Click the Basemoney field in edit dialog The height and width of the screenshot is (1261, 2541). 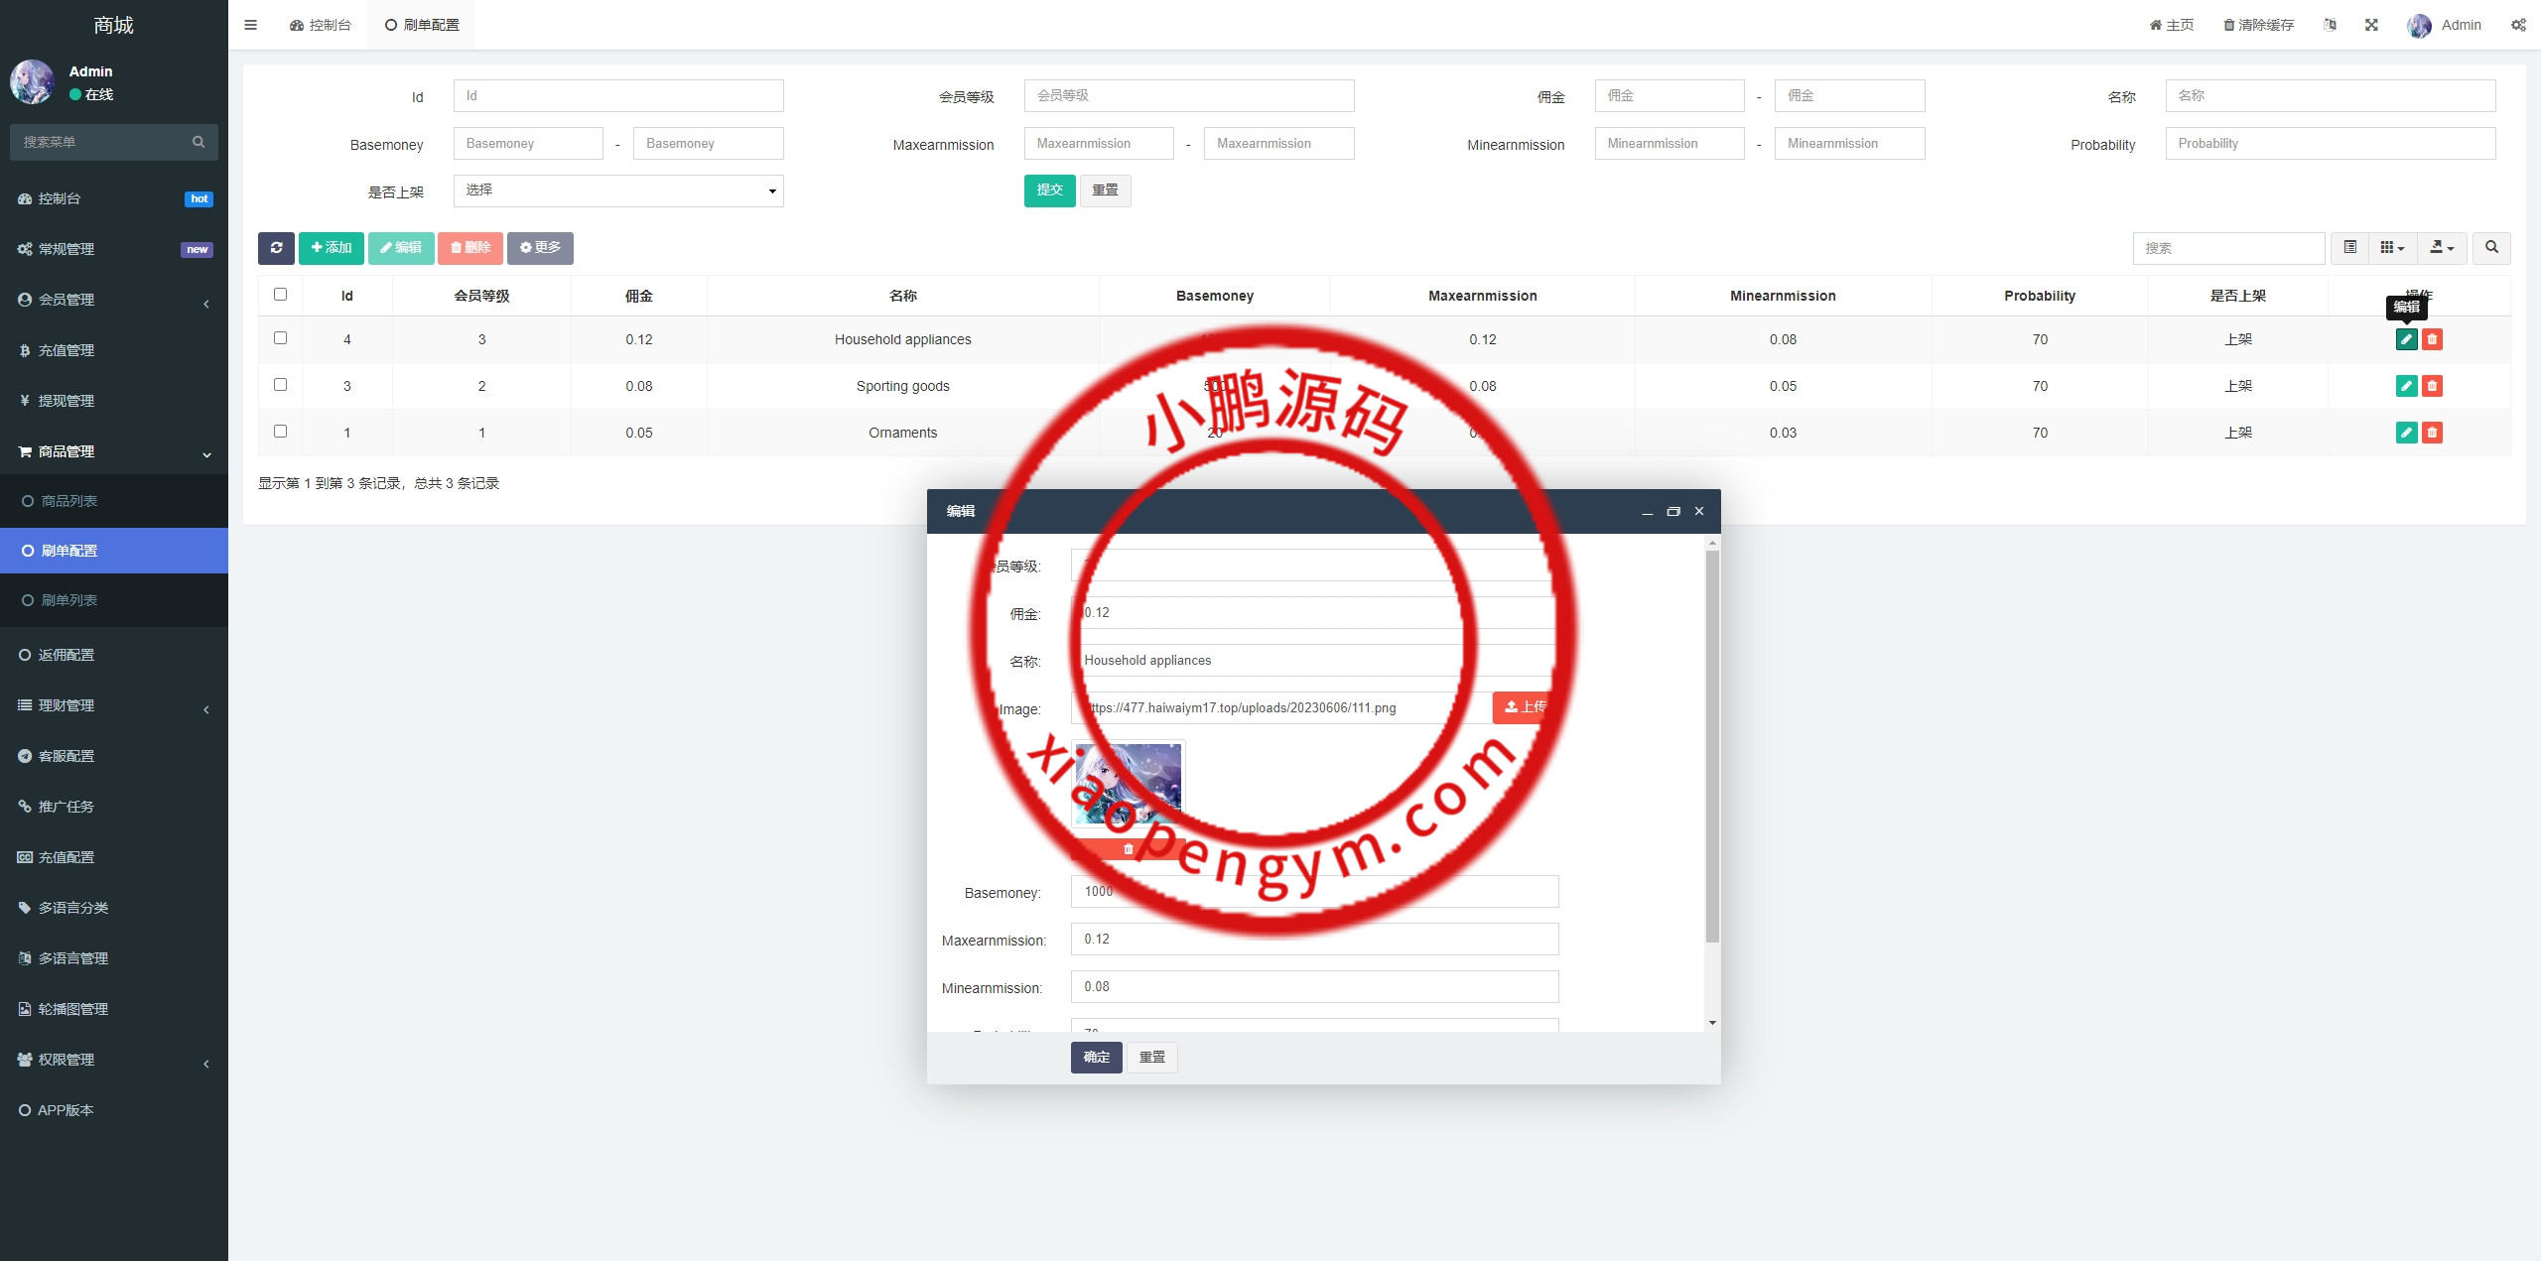pyautogui.click(x=1314, y=892)
